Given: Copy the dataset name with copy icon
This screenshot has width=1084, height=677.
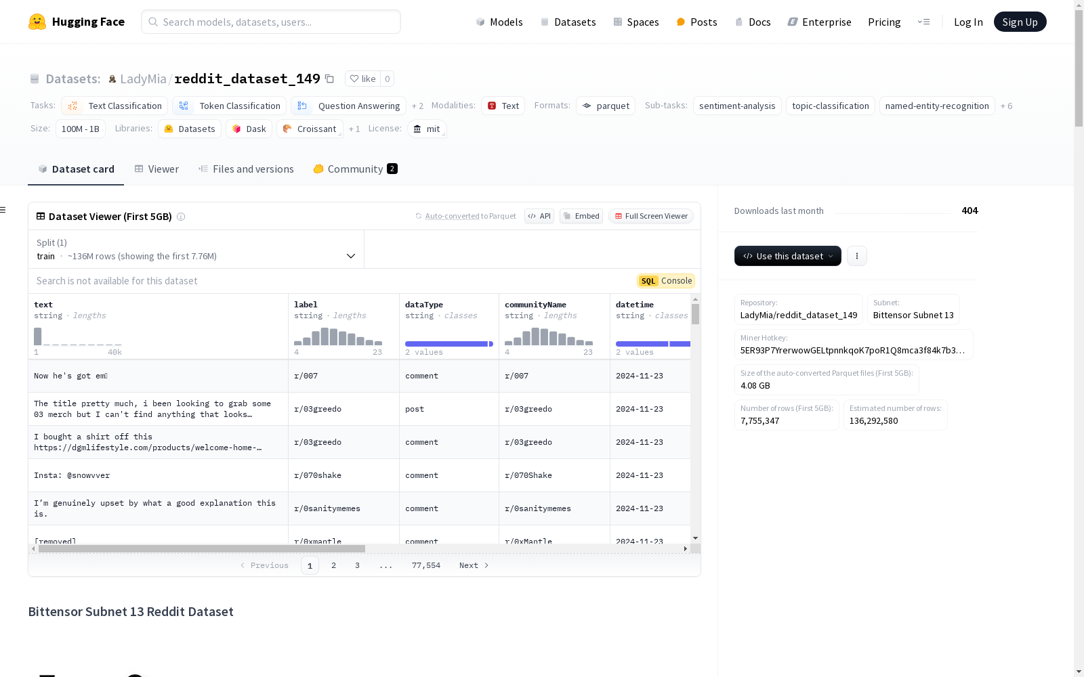Looking at the screenshot, I should 330,79.
